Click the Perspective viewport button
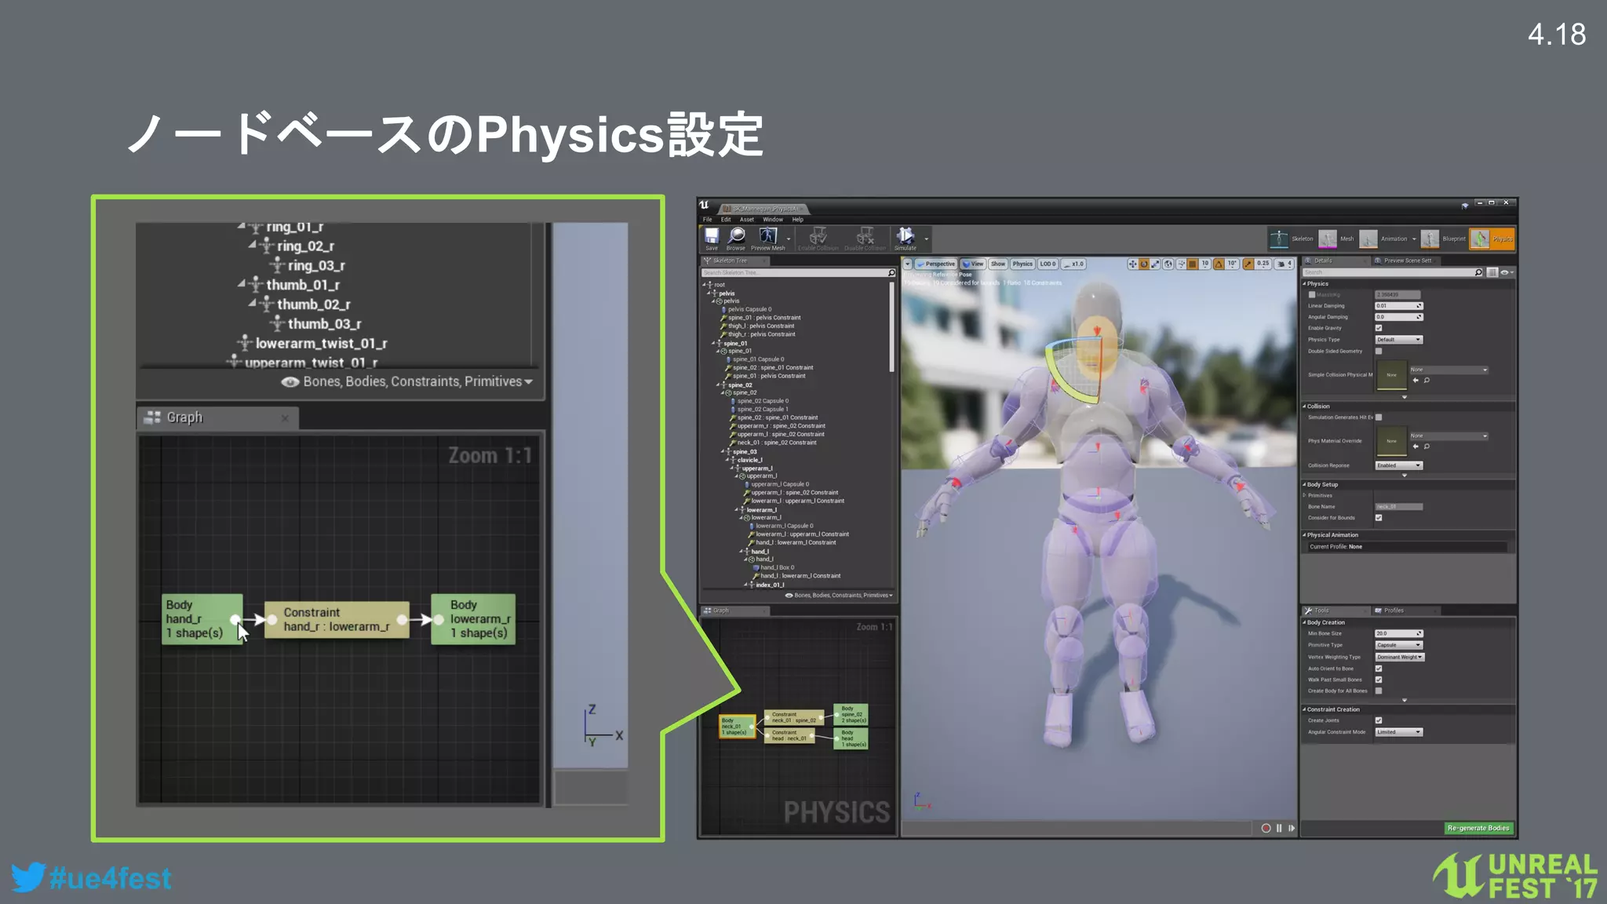The image size is (1607, 904). (936, 264)
